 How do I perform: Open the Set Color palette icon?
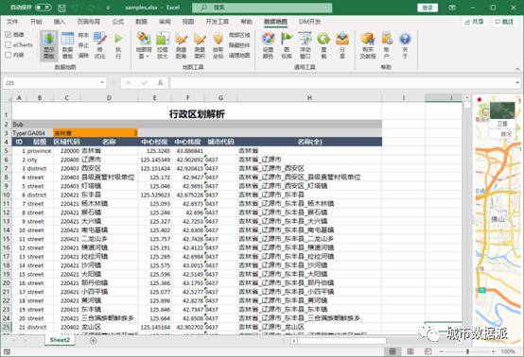point(268,45)
